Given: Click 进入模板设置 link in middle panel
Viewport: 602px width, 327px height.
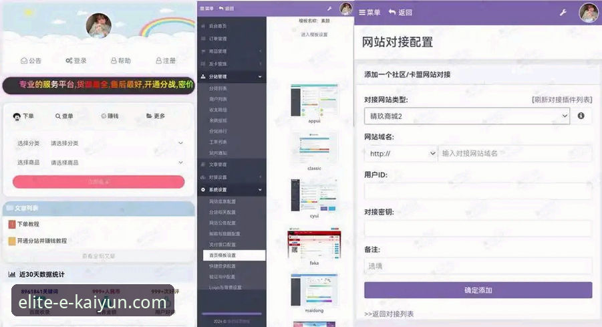Looking at the screenshot, I should pyautogui.click(x=314, y=35).
